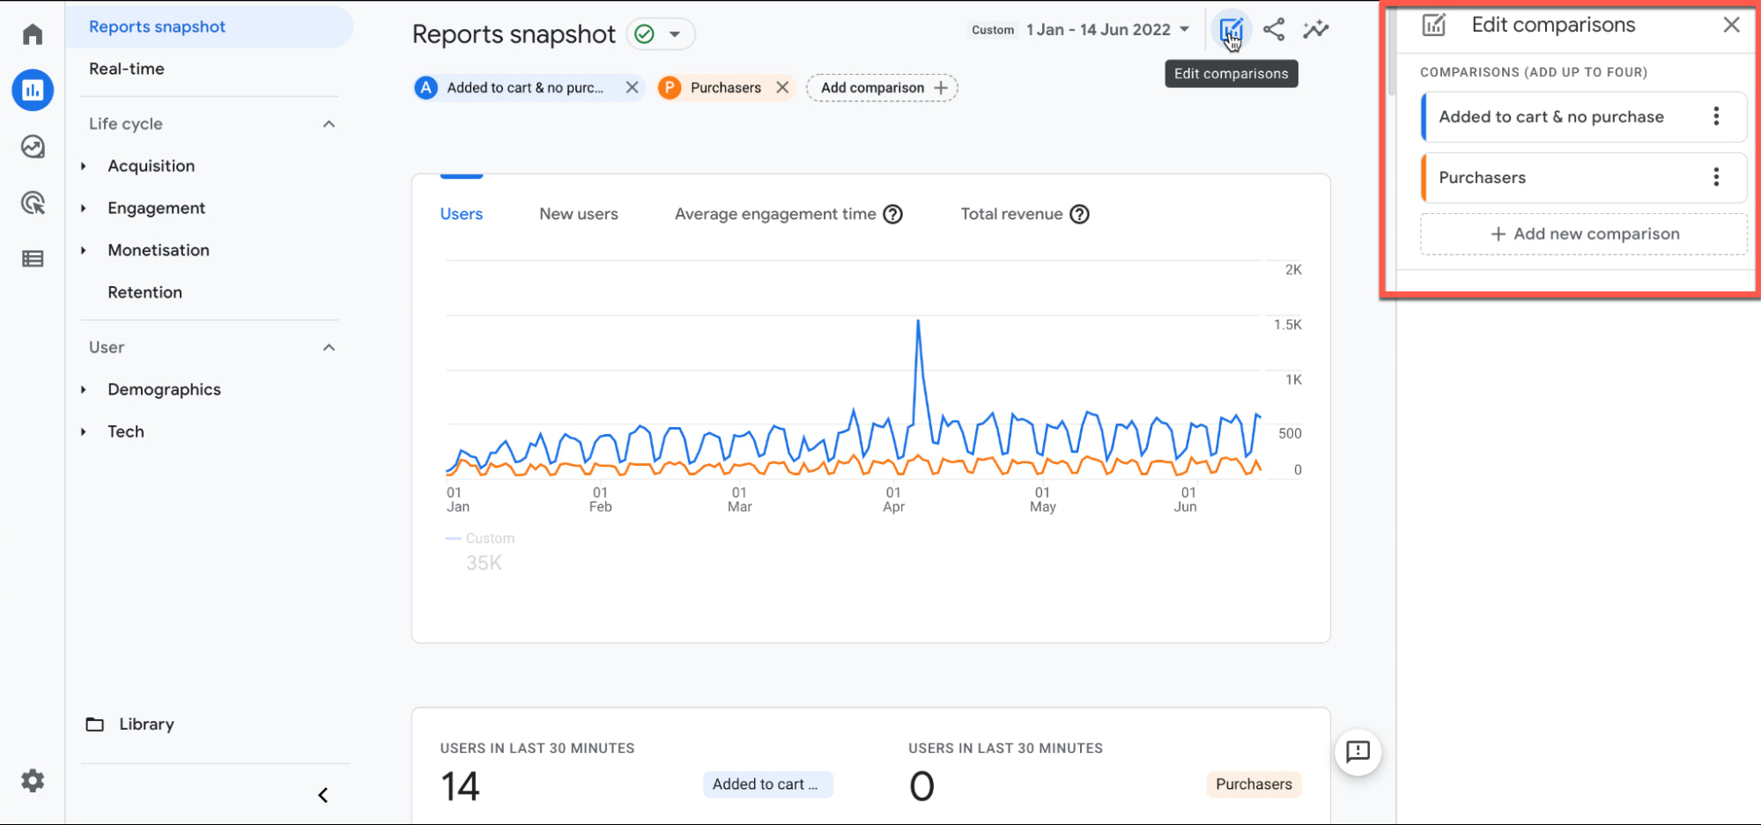Open Admin settings via the gear icon
This screenshot has width=1761, height=825.
[x=33, y=780]
